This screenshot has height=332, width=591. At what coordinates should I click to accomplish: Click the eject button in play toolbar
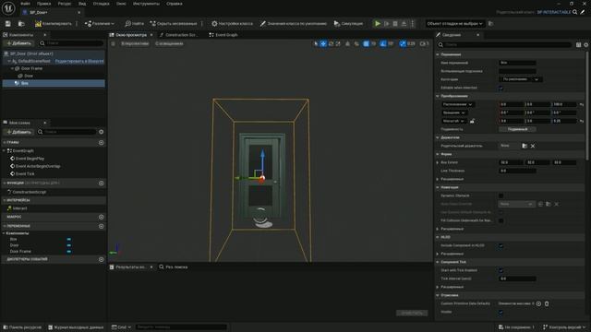pos(404,23)
